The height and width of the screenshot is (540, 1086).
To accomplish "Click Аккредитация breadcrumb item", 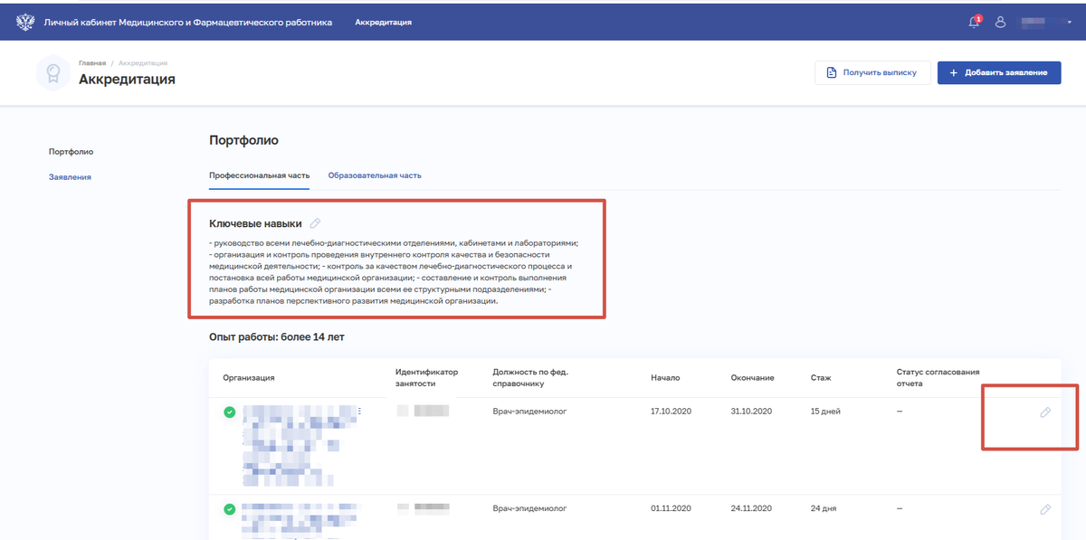I will 142,62.
